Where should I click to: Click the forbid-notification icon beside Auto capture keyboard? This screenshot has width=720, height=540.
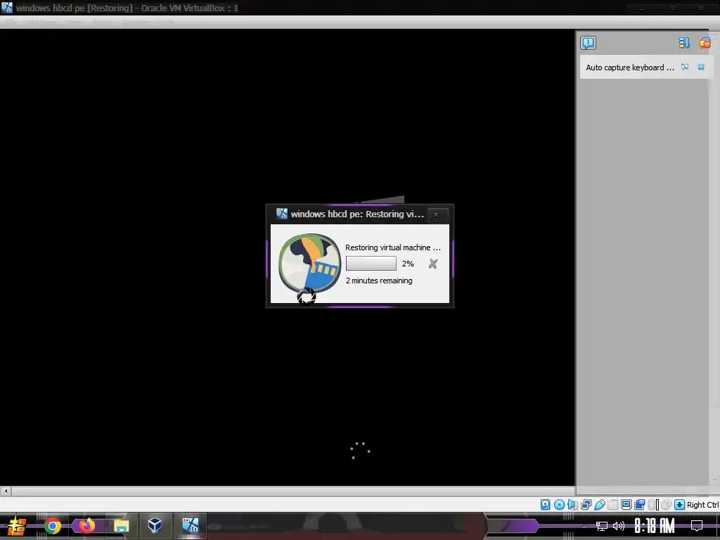coord(685,67)
